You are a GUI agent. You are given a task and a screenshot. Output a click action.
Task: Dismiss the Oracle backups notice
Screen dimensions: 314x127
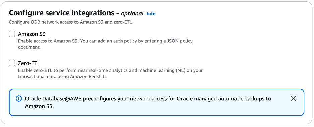click(294, 98)
